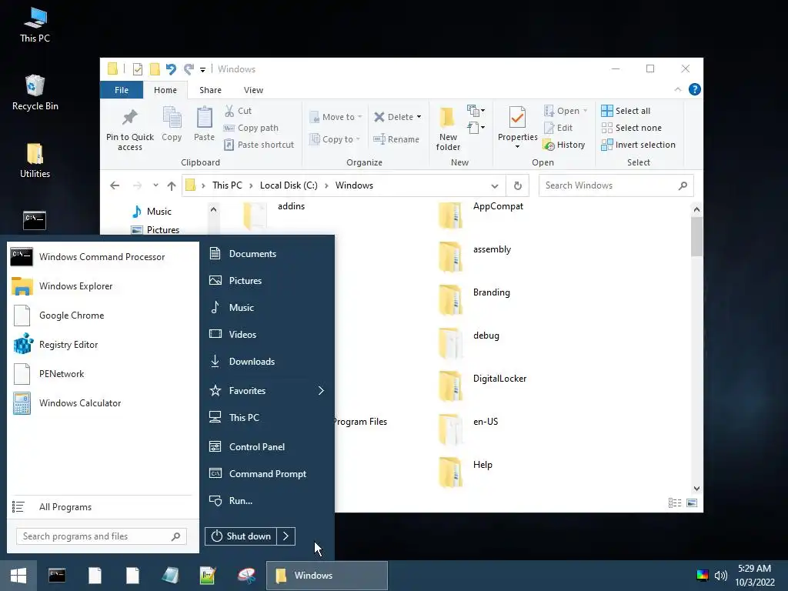The image size is (788, 591).
Task: Open Windows Command Processor from Start menu
Action: (102, 257)
